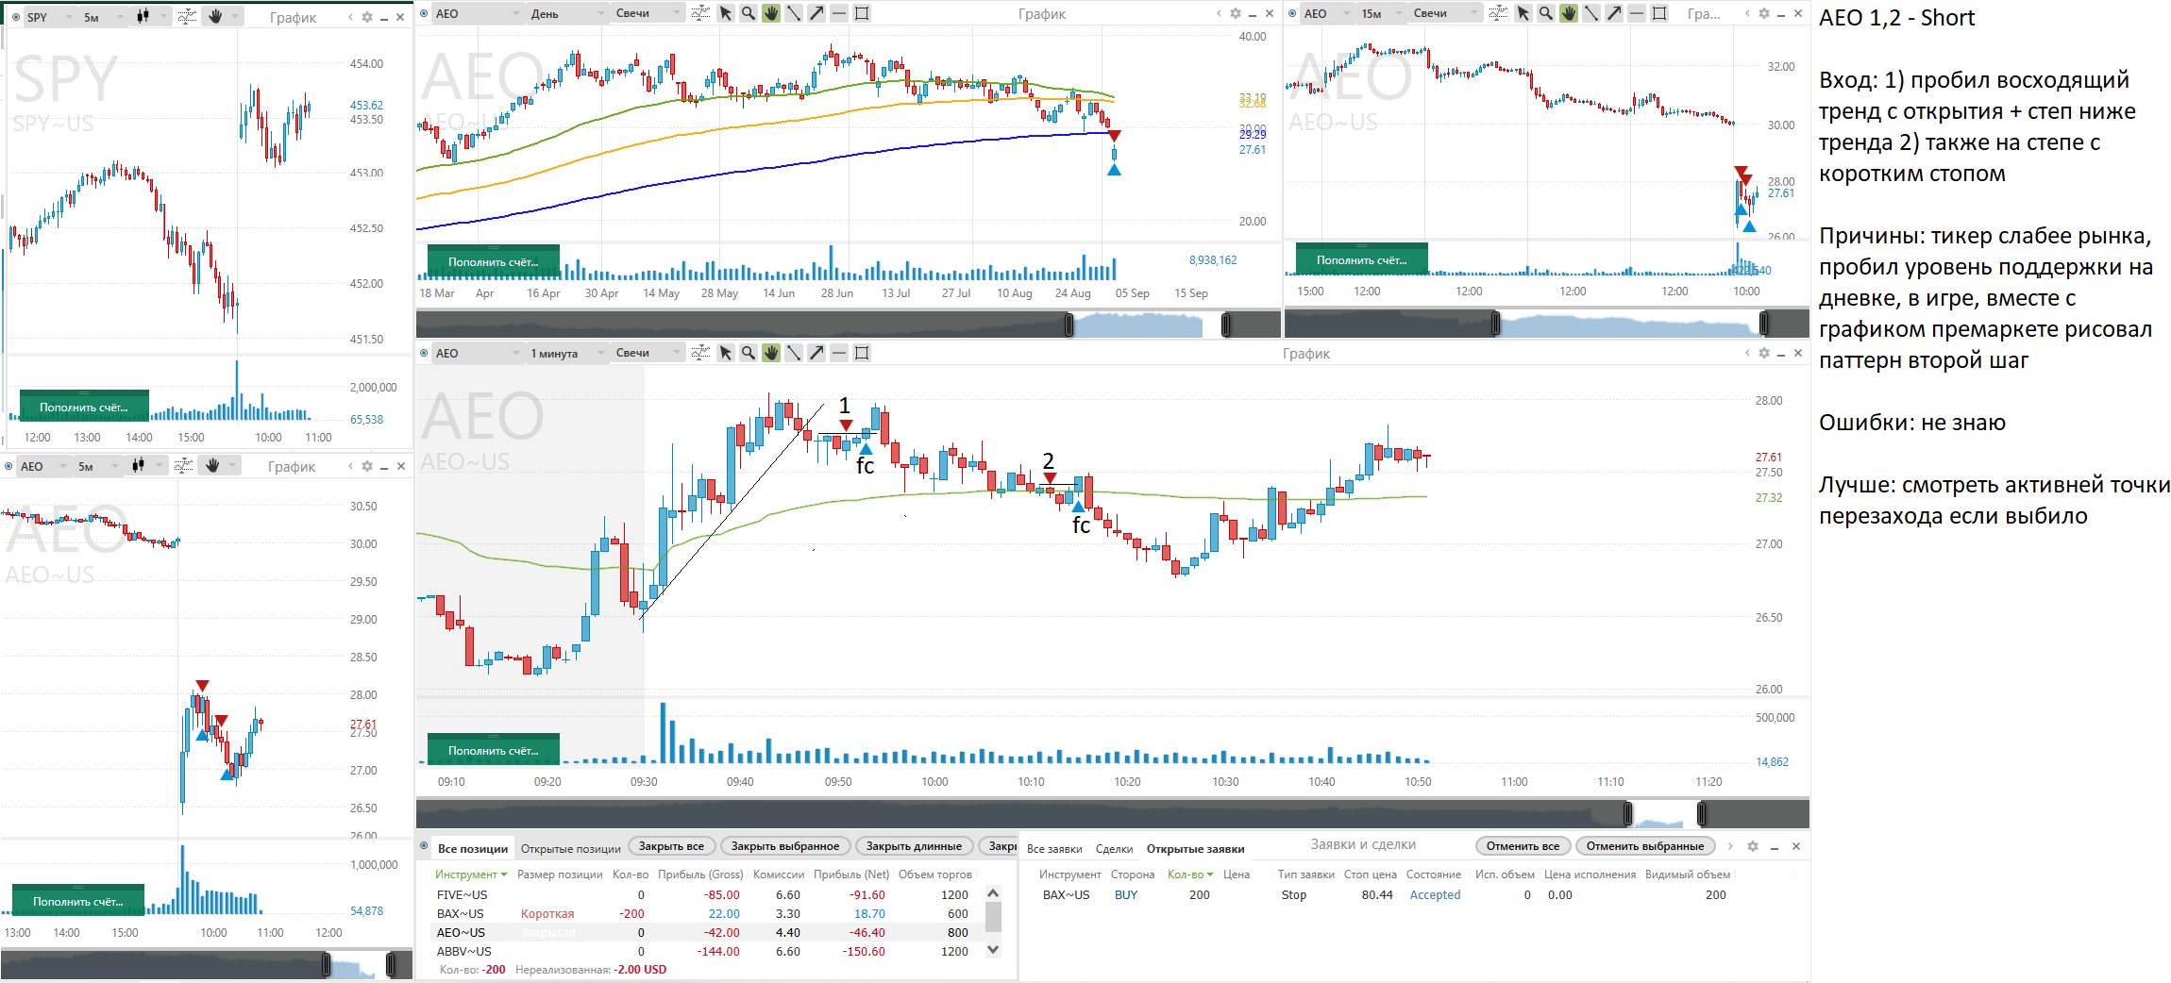Click Пополнить счёт in the AEO 1-minute chart

[494, 750]
